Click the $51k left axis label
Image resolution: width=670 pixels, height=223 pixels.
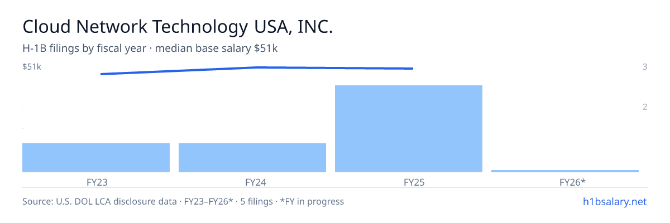[32, 67]
